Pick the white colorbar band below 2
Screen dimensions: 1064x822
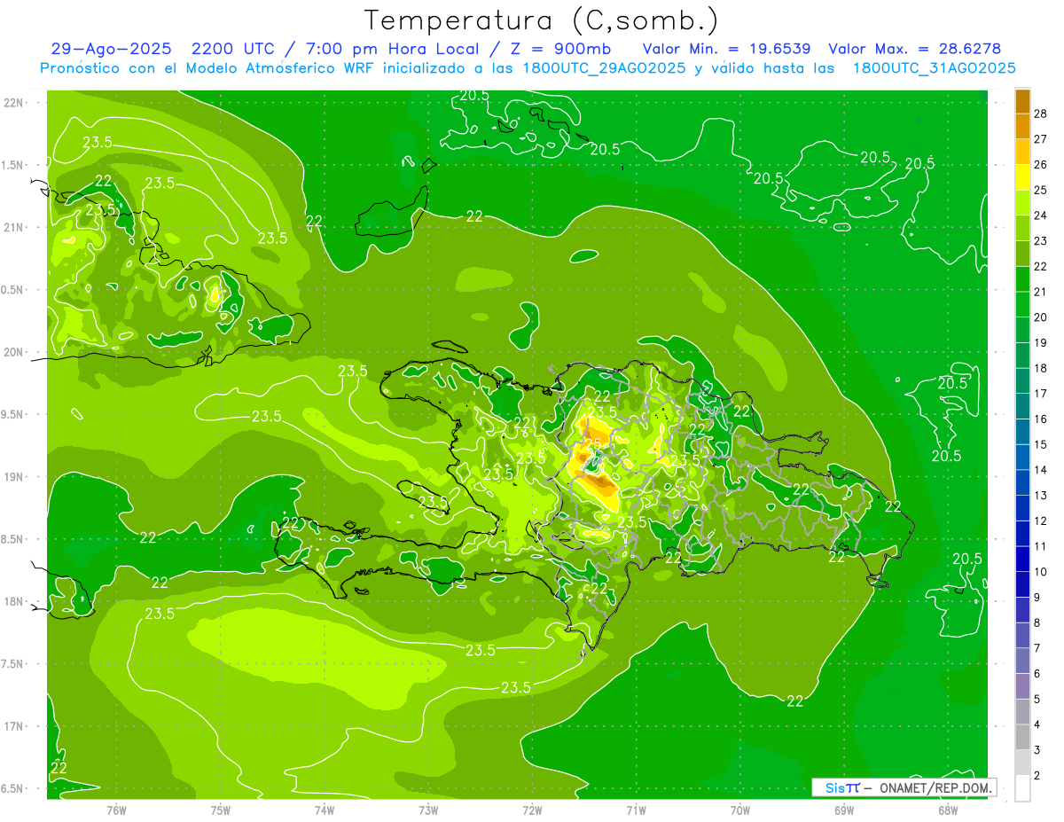(1022, 788)
